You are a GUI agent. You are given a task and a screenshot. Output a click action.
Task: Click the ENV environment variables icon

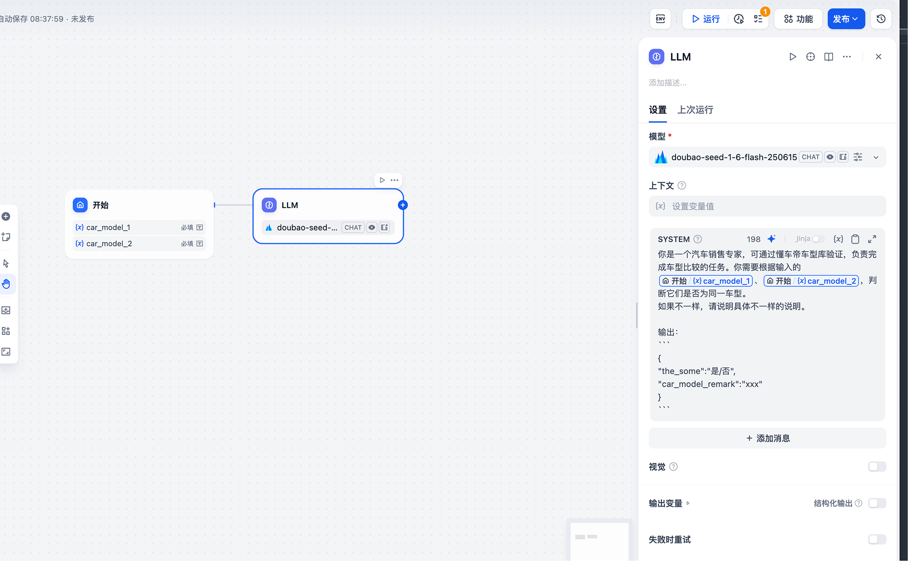click(x=660, y=19)
